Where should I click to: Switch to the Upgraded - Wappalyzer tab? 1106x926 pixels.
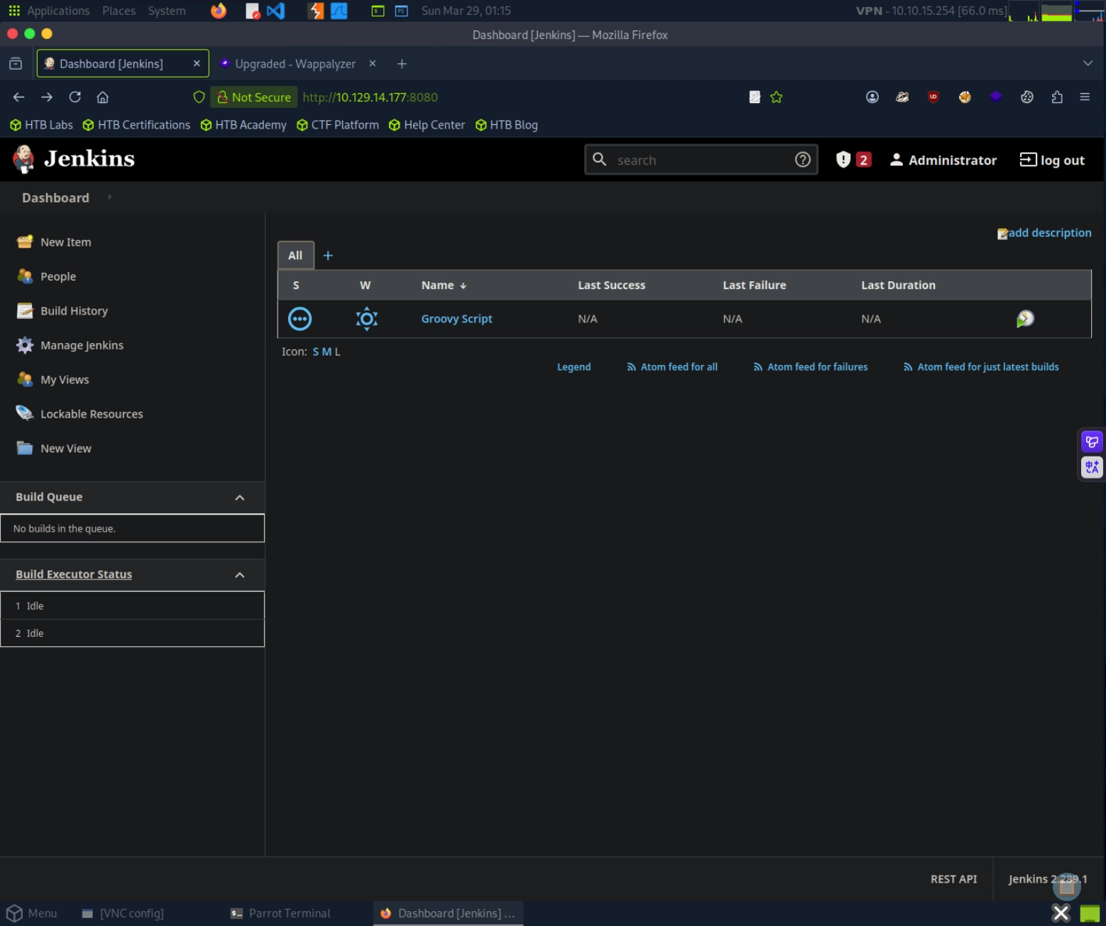point(295,64)
